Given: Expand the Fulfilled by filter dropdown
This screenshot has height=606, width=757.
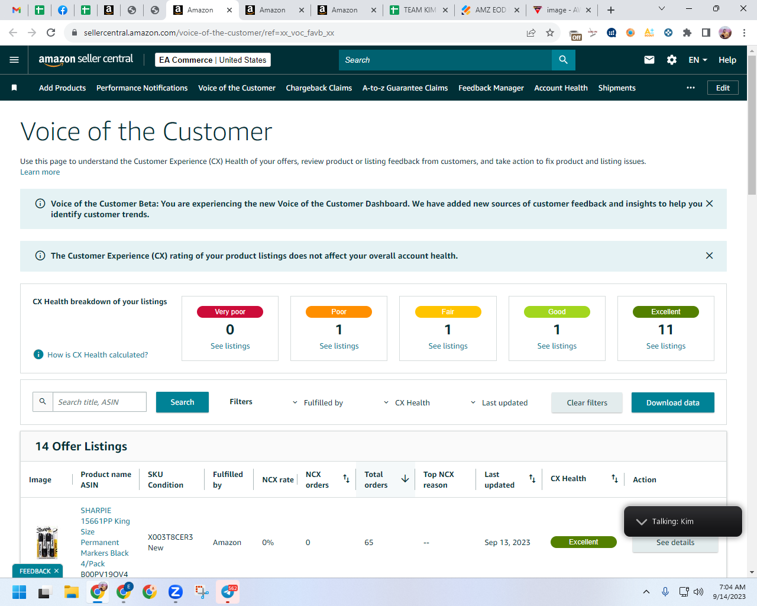Looking at the screenshot, I should click(x=318, y=402).
